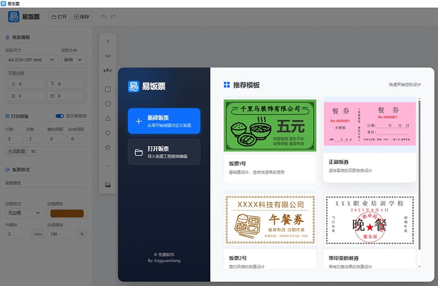The height and width of the screenshot is (286, 438).
Task: Choose the green 饭票1号 template thumbnail
Action: (270, 125)
